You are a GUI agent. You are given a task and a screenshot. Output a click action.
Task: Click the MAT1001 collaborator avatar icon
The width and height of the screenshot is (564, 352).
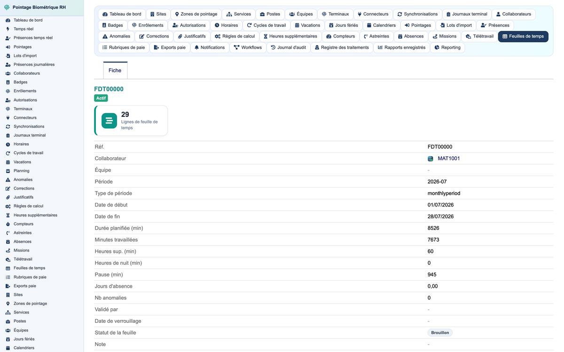(430, 159)
